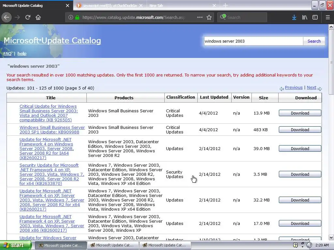
Task: Open third Microsoft Update Cat taskbar window
Action: (x=165, y=245)
